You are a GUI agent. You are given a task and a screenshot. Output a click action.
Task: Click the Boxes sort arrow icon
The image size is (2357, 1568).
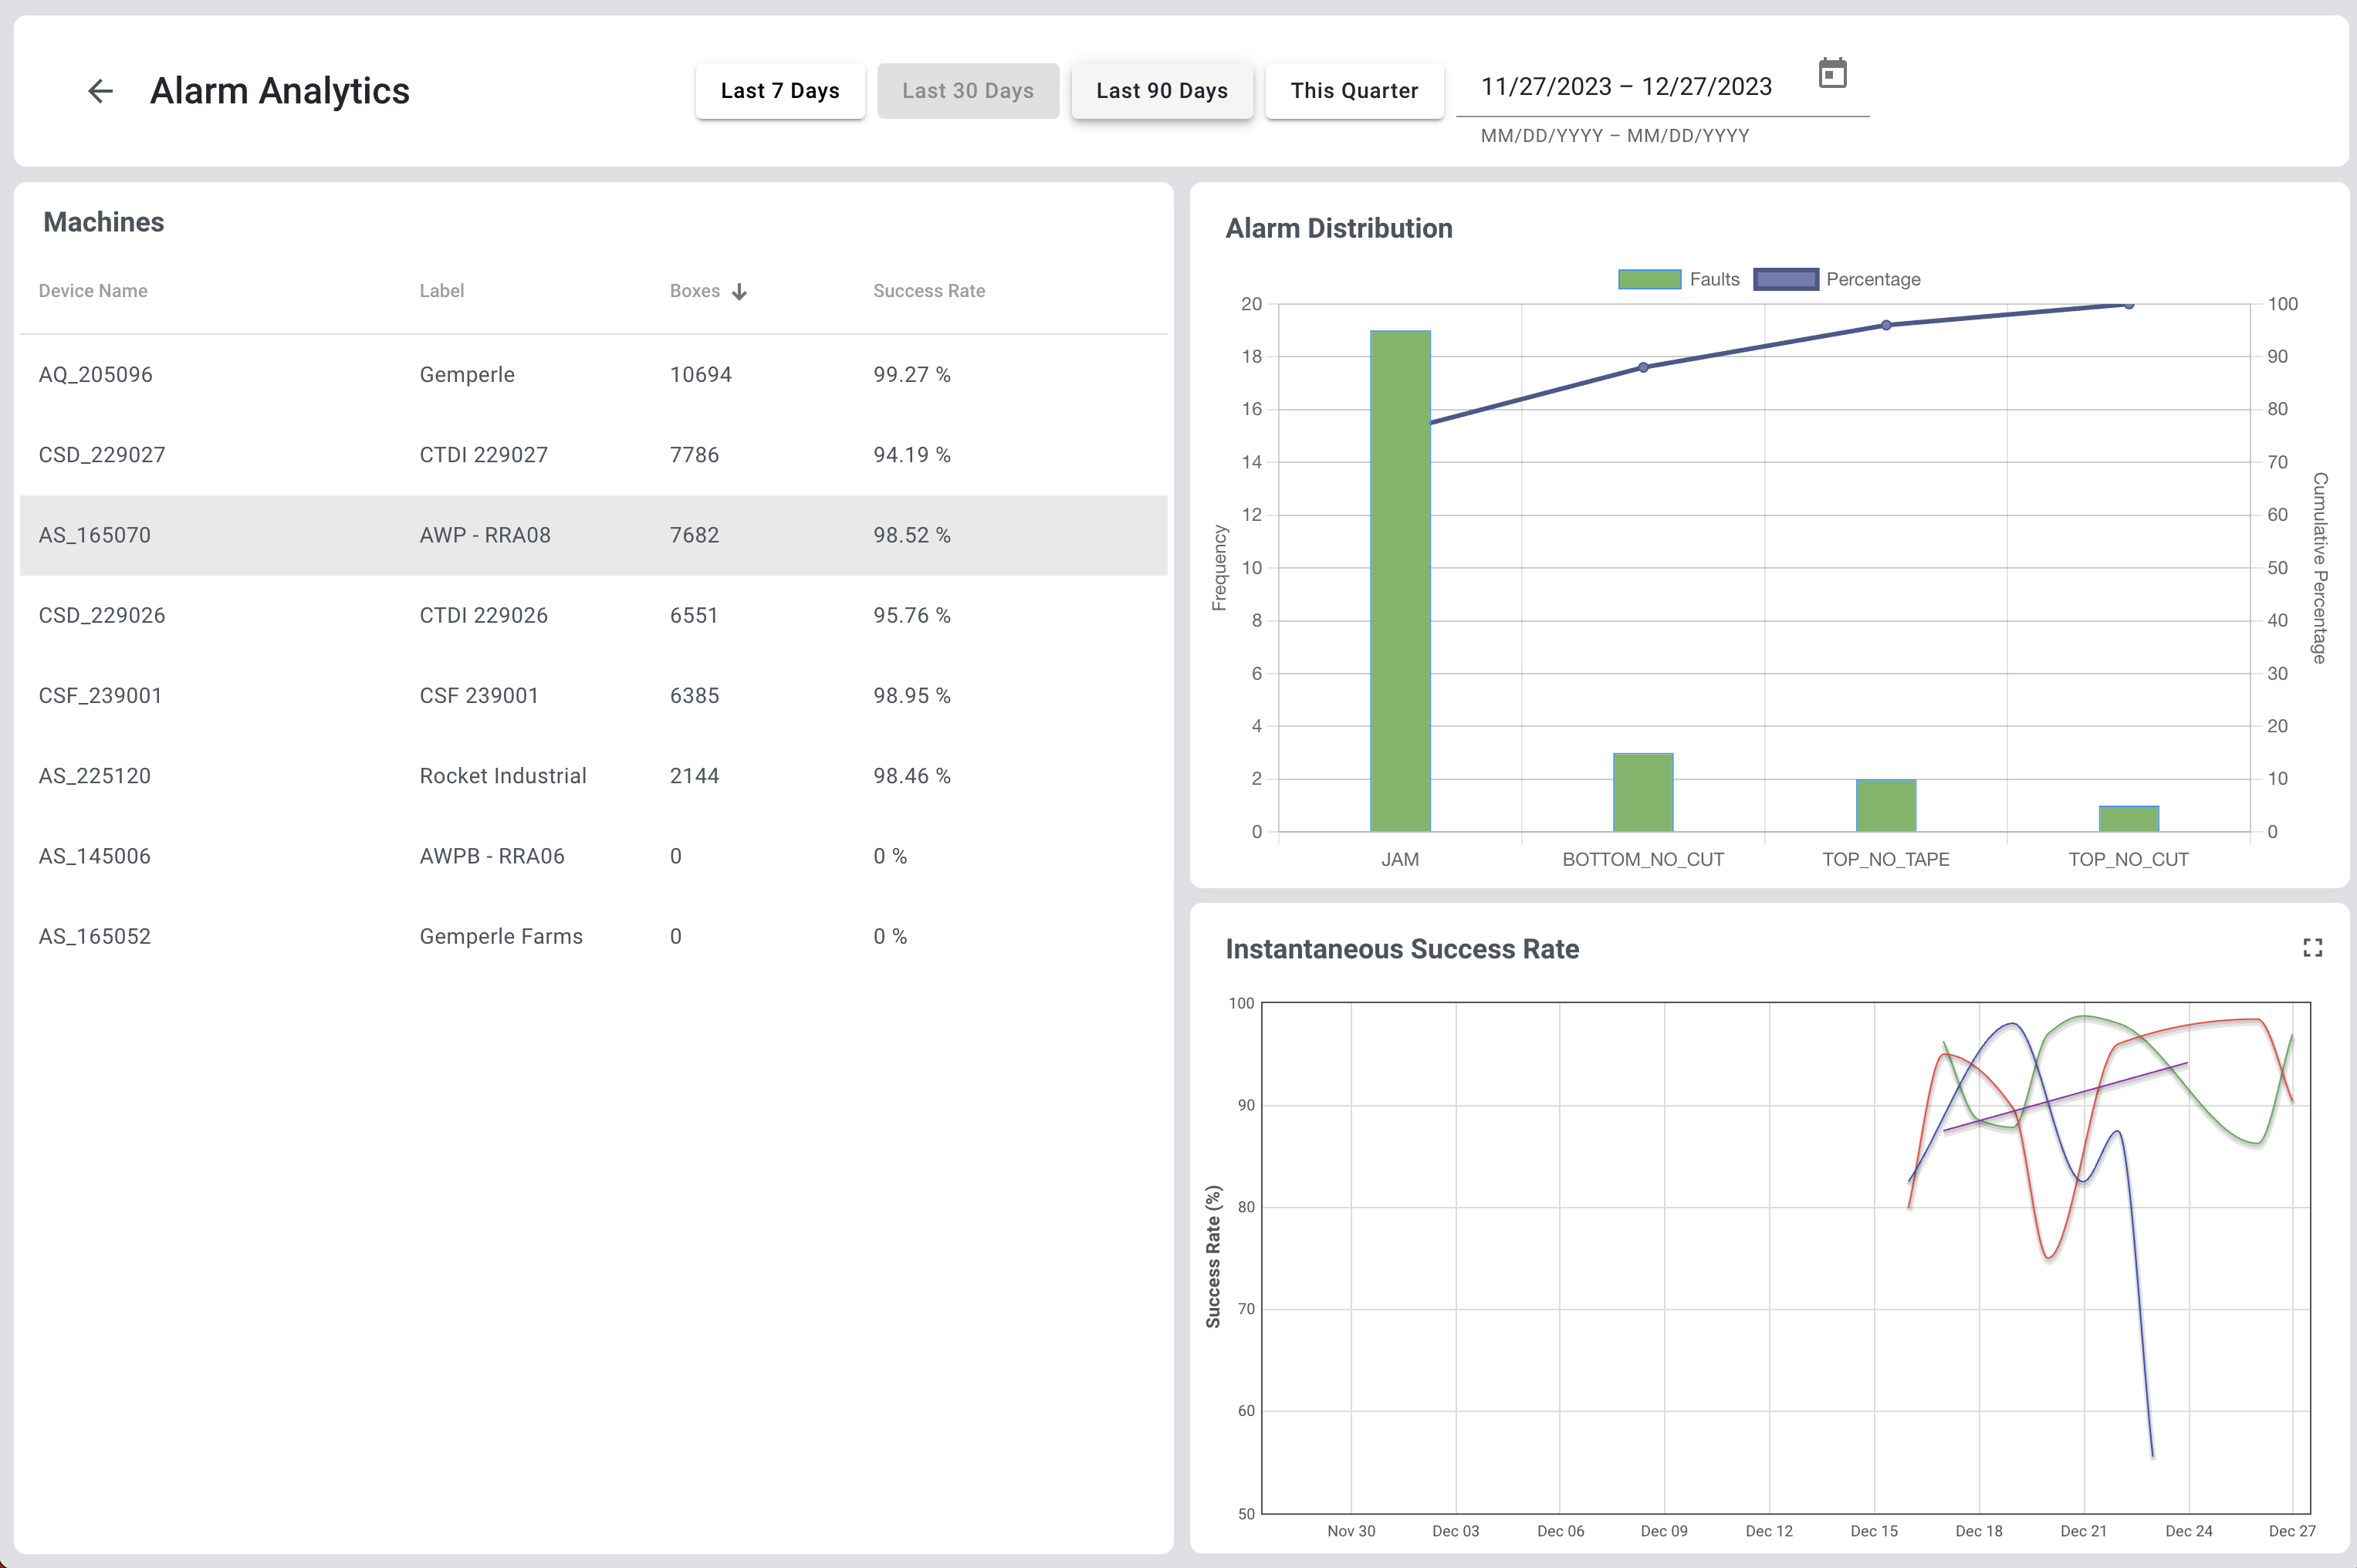(x=739, y=292)
